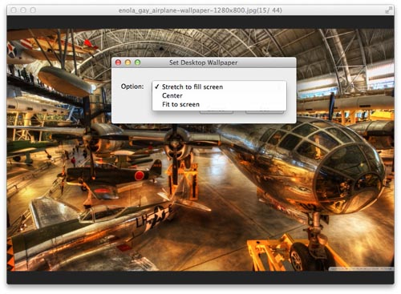Minimize the Set Desktop Wallpaper dialog with yellow button
401x294 pixels.
point(128,62)
